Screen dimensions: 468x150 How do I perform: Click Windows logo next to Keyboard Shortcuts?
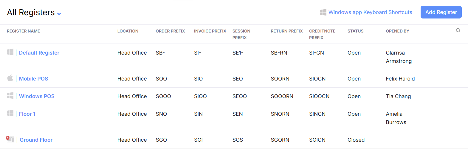point(323,12)
